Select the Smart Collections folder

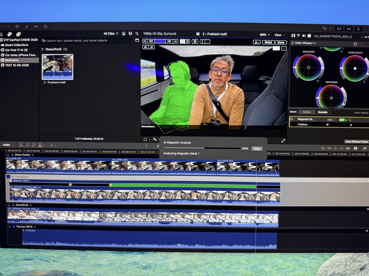(17, 45)
